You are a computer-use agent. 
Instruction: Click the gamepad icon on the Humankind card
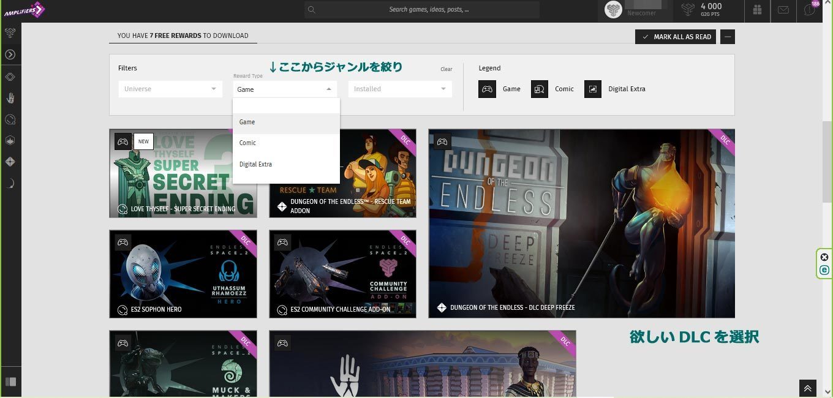pos(282,343)
